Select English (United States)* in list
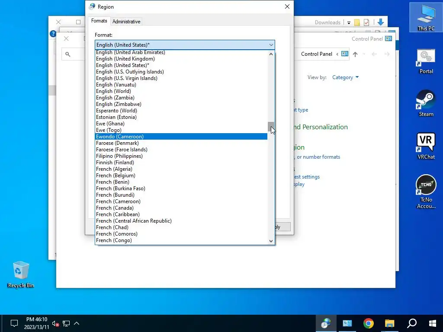This screenshot has width=443, height=332. coord(181,65)
